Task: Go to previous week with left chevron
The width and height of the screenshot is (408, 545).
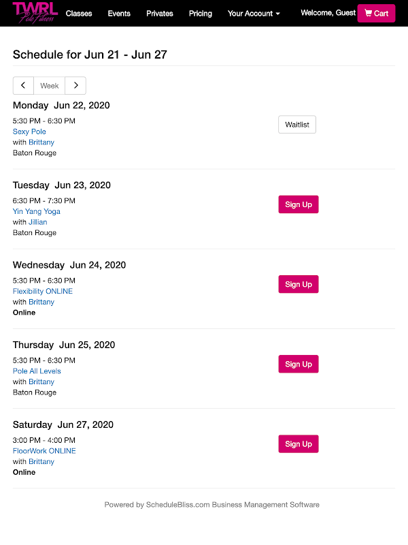Action: click(23, 86)
